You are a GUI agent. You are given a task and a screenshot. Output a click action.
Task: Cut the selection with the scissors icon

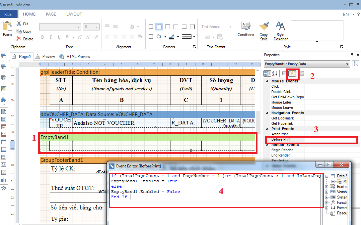pos(19,23)
